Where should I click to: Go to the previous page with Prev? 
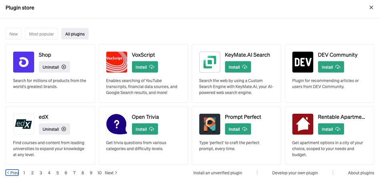pyautogui.click(x=12, y=173)
